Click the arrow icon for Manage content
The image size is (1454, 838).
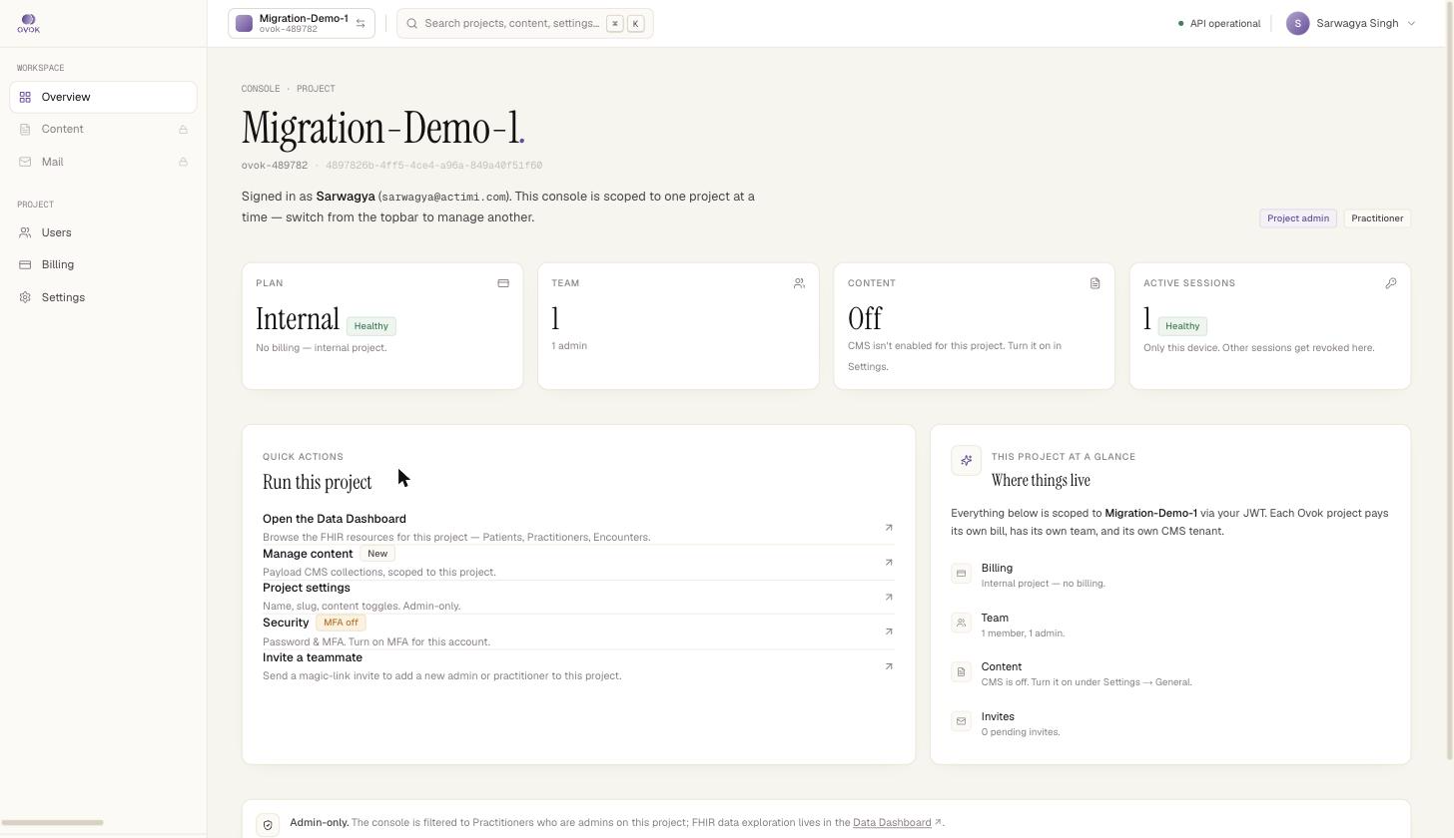pyautogui.click(x=888, y=563)
